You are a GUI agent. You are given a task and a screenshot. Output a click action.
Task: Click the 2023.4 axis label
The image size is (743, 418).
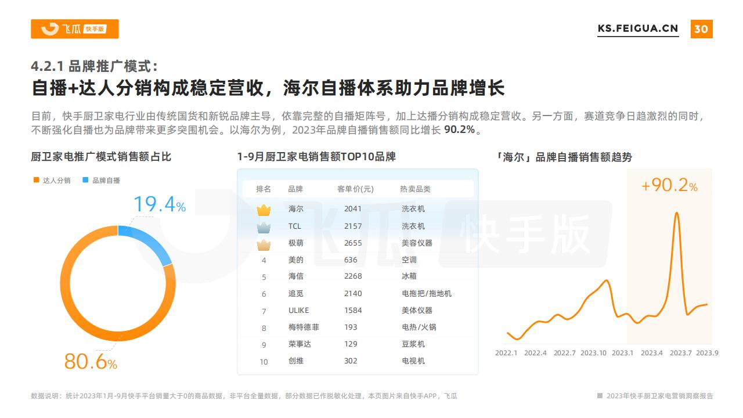point(651,353)
